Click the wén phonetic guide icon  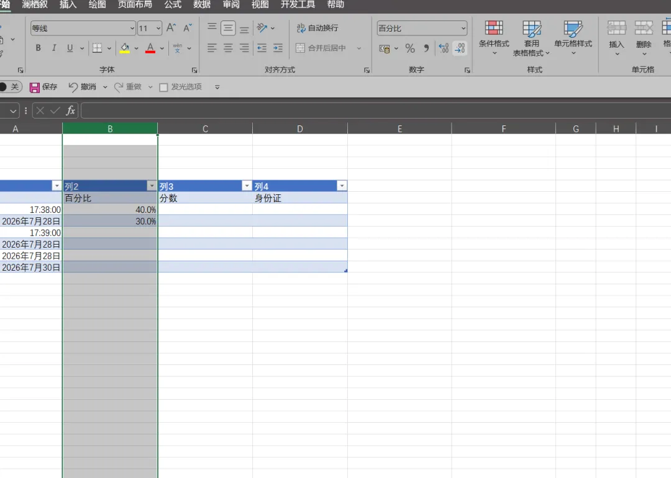177,48
